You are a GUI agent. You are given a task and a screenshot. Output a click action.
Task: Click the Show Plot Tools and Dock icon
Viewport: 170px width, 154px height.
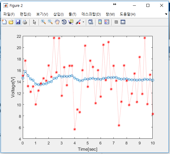123,22
